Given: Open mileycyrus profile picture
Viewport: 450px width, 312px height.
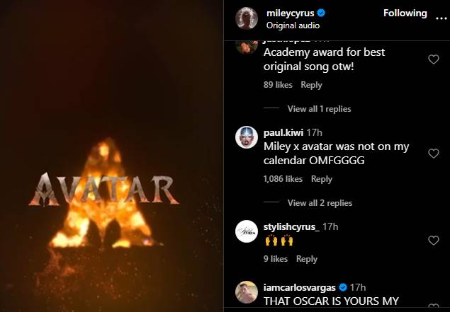Looking at the screenshot, I should (246, 18).
